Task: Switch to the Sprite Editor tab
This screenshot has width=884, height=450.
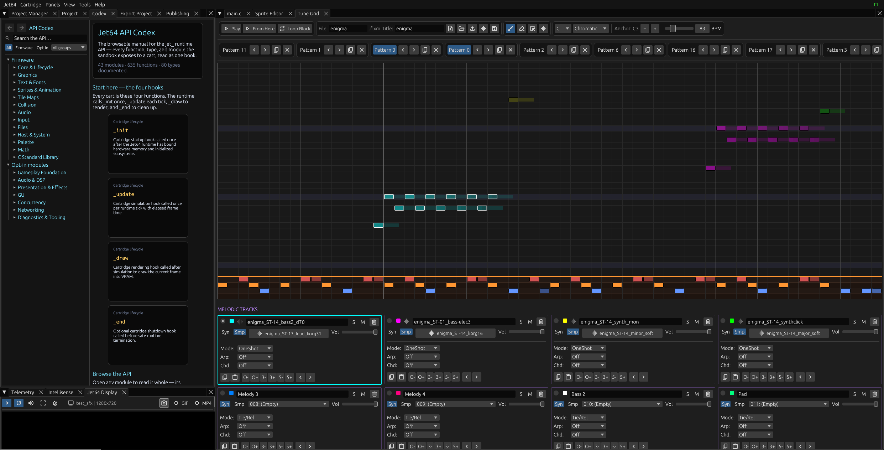Action: (269, 14)
